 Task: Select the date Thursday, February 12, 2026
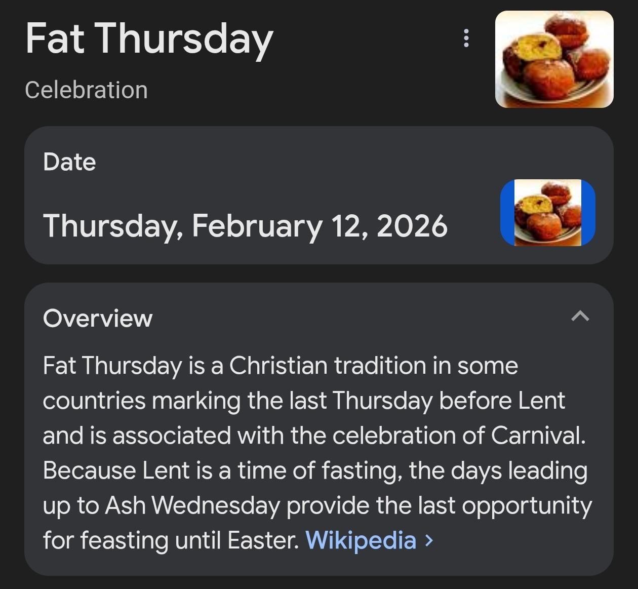245,226
